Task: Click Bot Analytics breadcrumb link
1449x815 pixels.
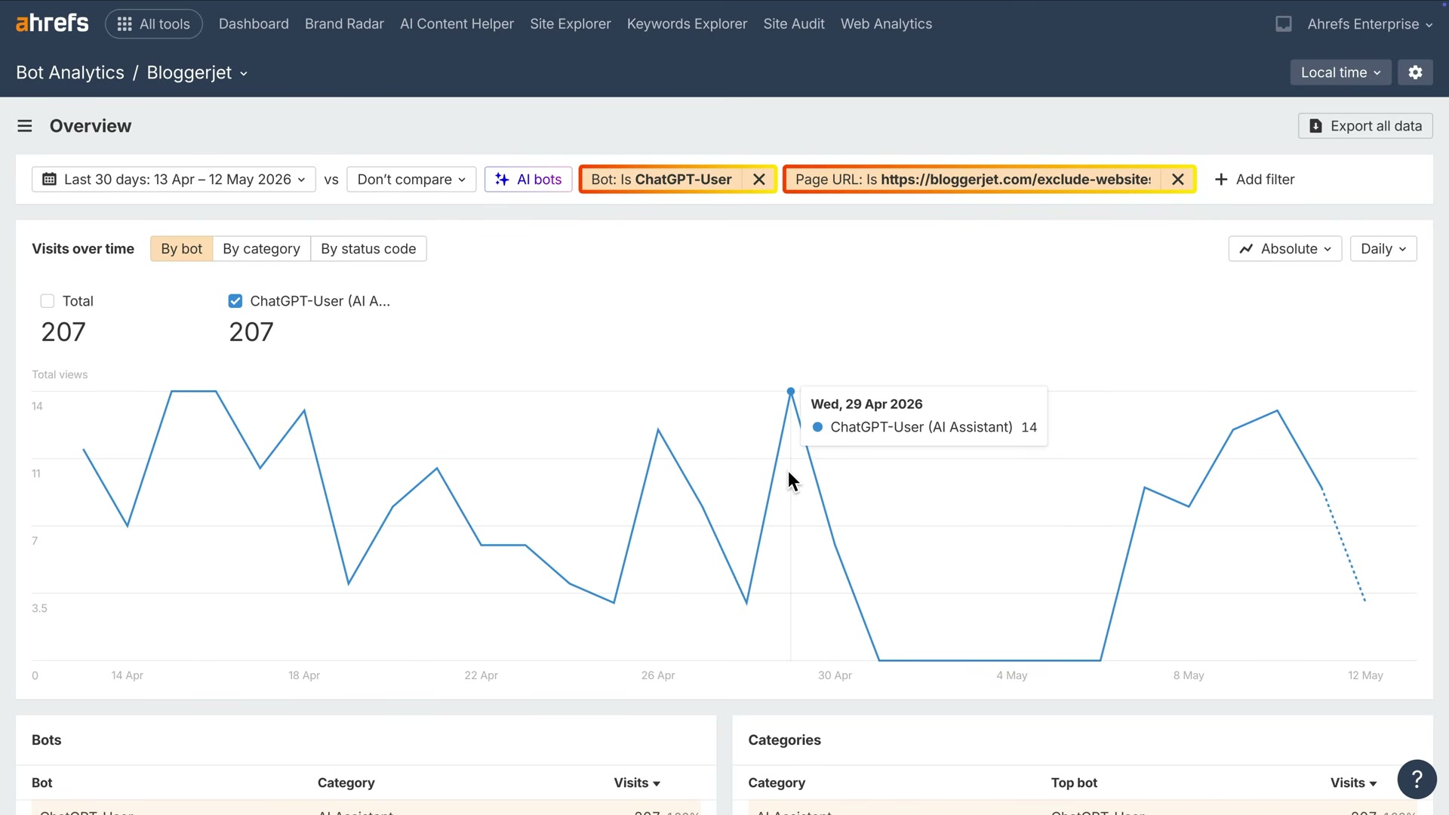Action: [70, 72]
